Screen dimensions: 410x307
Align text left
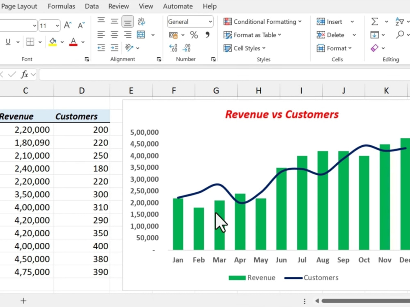point(101,34)
